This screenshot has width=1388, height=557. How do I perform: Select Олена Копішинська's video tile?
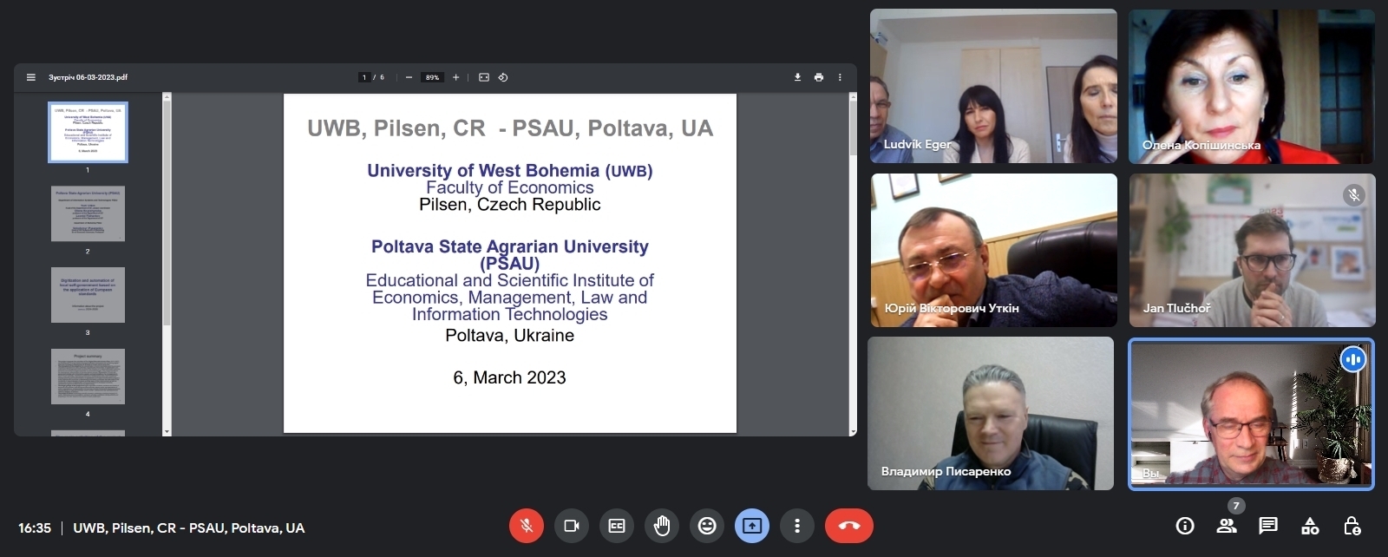point(1251,86)
